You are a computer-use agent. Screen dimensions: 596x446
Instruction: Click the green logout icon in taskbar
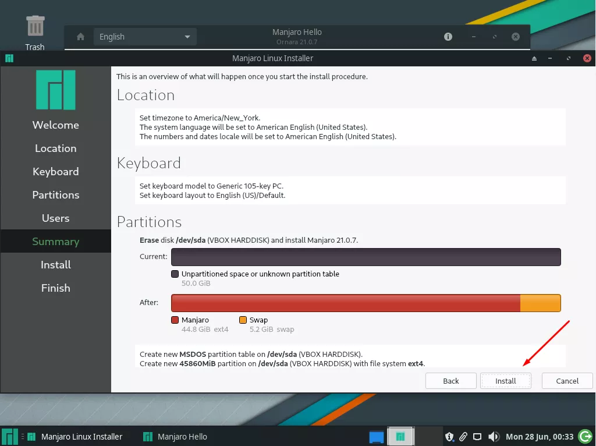[x=586, y=437]
